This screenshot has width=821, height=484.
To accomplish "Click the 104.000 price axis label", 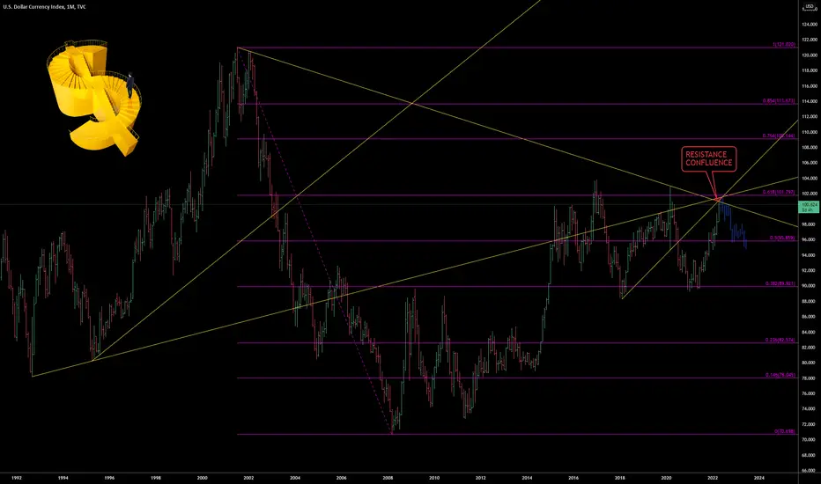I will 809,178.
